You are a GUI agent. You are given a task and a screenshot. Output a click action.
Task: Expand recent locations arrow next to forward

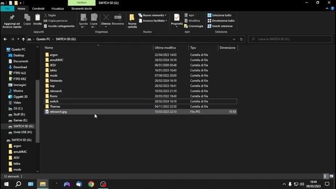point(18,39)
